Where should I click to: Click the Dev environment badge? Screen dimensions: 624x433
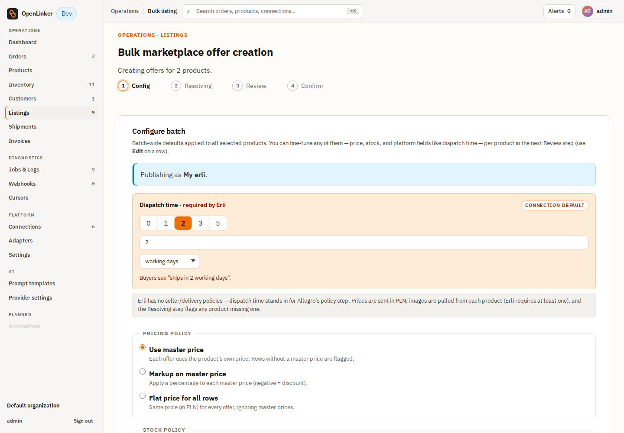click(x=67, y=14)
